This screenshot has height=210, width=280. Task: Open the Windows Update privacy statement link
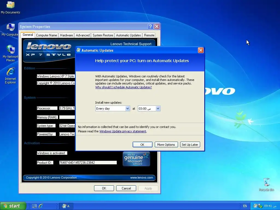[123, 131]
